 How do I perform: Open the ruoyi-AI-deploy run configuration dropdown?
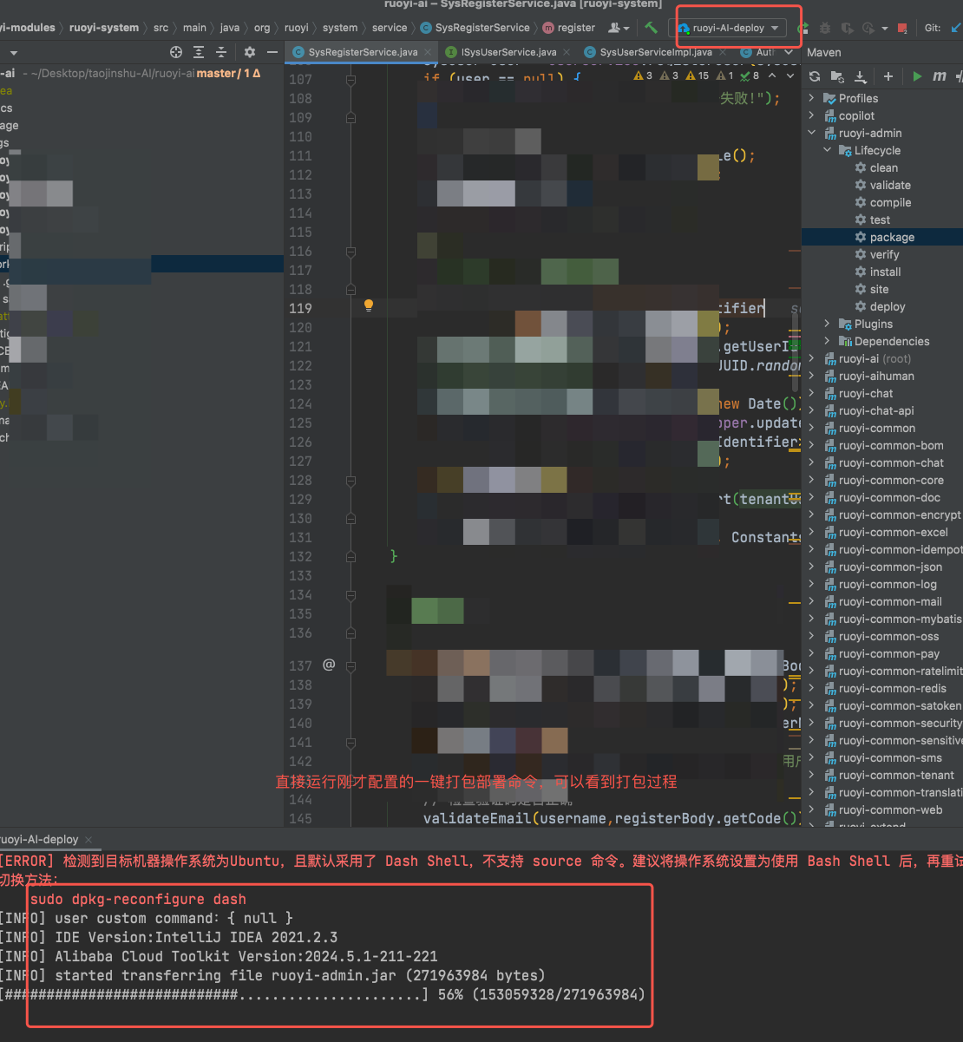[x=730, y=28]
